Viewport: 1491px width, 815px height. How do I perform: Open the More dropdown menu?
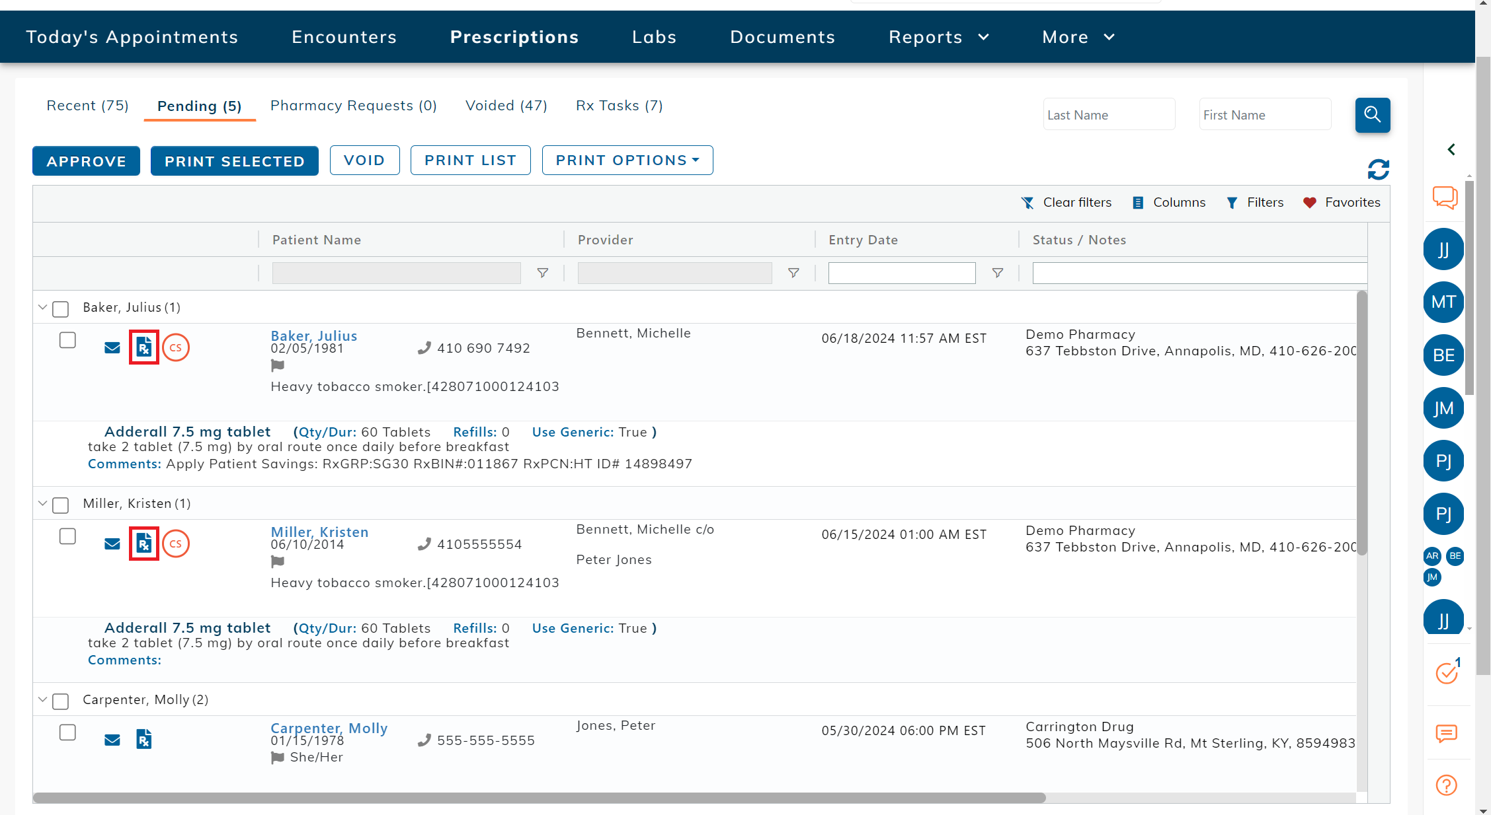(x=1078, y=37)
